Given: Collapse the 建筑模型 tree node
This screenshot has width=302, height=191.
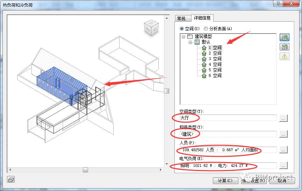Looking at the screenshot, I should click(x=183, y=37).
